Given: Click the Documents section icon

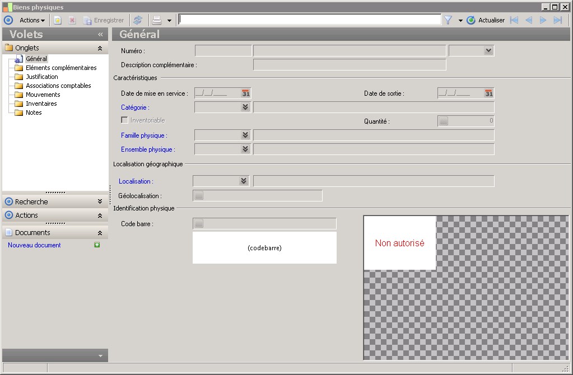Looking at the screenshot, I should (x=9, y=232).
